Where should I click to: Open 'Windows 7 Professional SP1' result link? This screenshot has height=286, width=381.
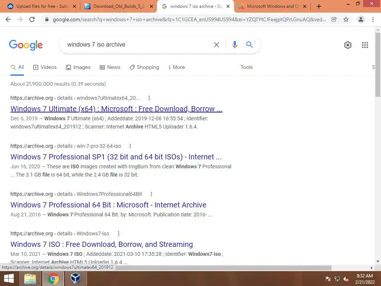116,157
